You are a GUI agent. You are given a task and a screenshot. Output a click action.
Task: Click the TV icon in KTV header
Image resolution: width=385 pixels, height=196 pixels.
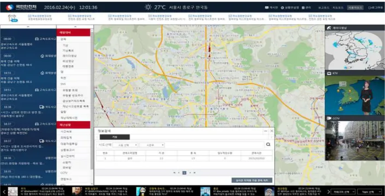pyautogui.click(x=329, y=73)
